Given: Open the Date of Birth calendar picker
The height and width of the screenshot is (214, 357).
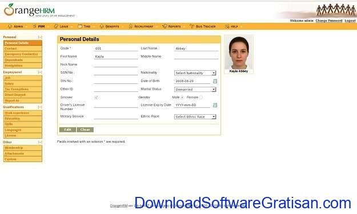Looking at the screenshot, I should tap(215, 81).
